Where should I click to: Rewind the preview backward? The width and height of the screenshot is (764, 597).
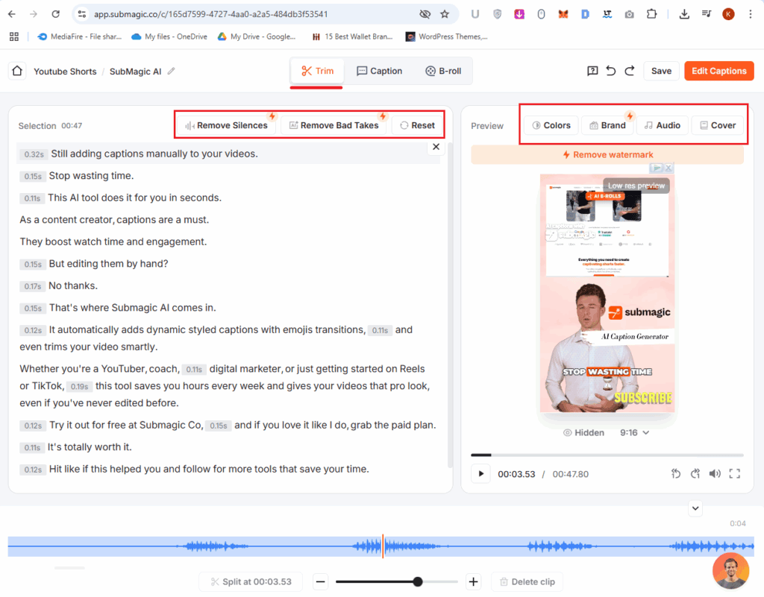click(676, 474)
